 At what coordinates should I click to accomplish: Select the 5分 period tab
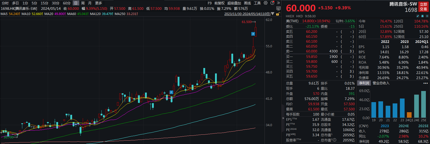point(34,3)
